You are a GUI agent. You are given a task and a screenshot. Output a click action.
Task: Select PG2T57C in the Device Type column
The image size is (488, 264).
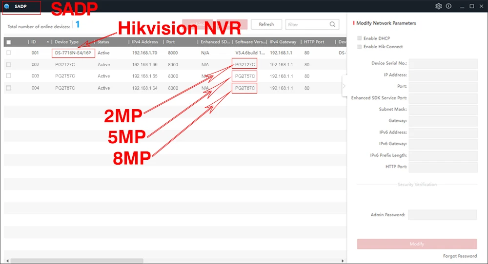tap(65, 76)
